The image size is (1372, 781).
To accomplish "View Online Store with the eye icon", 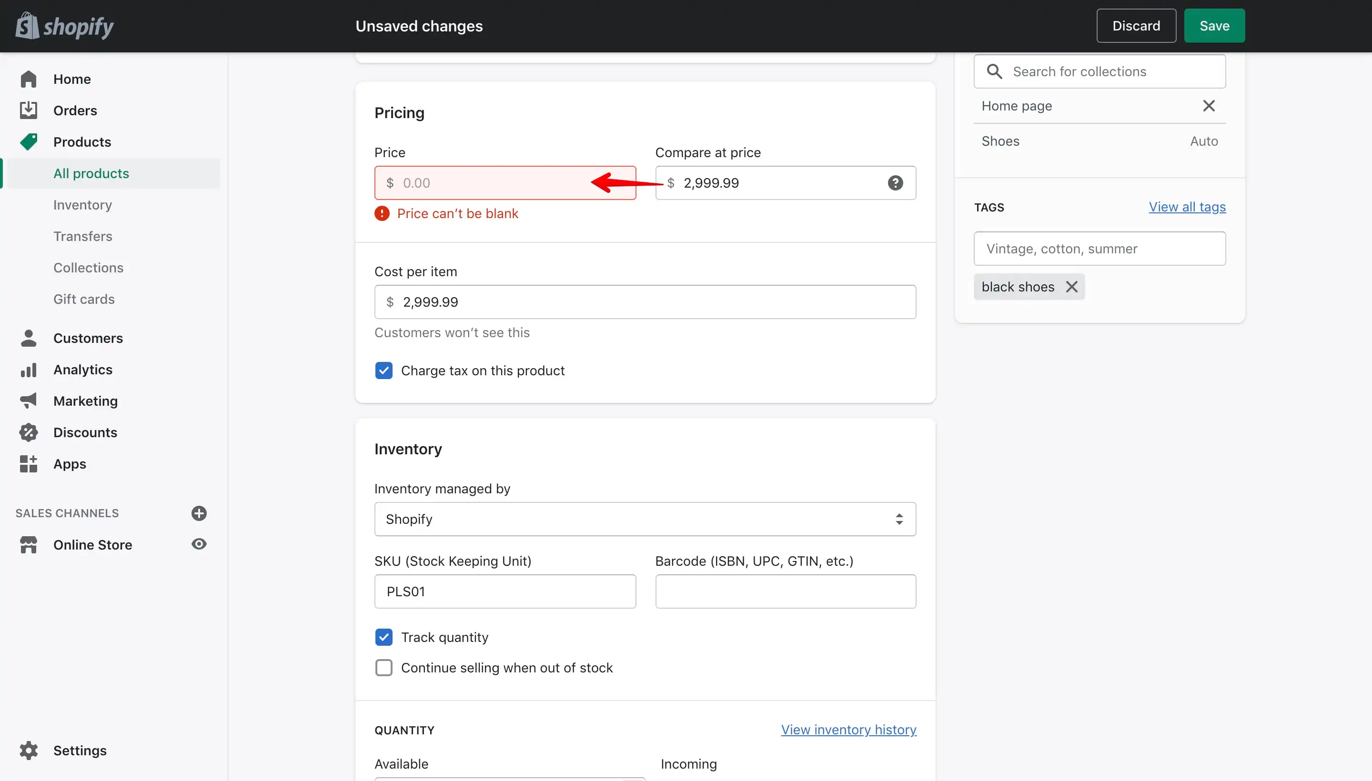I will (x=199, y=544).
